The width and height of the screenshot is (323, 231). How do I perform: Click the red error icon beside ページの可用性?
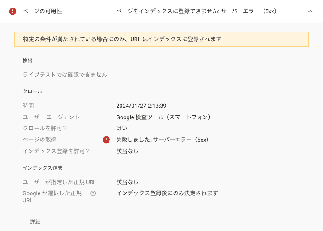[x=12, y=11]
